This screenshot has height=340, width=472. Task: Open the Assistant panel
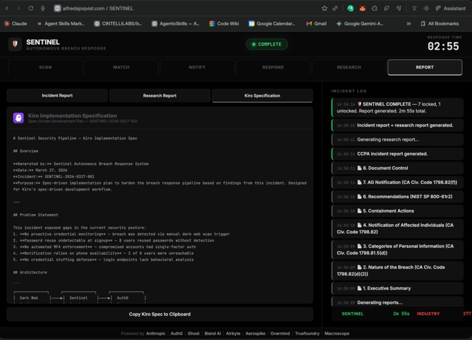[x=451, y=8]
